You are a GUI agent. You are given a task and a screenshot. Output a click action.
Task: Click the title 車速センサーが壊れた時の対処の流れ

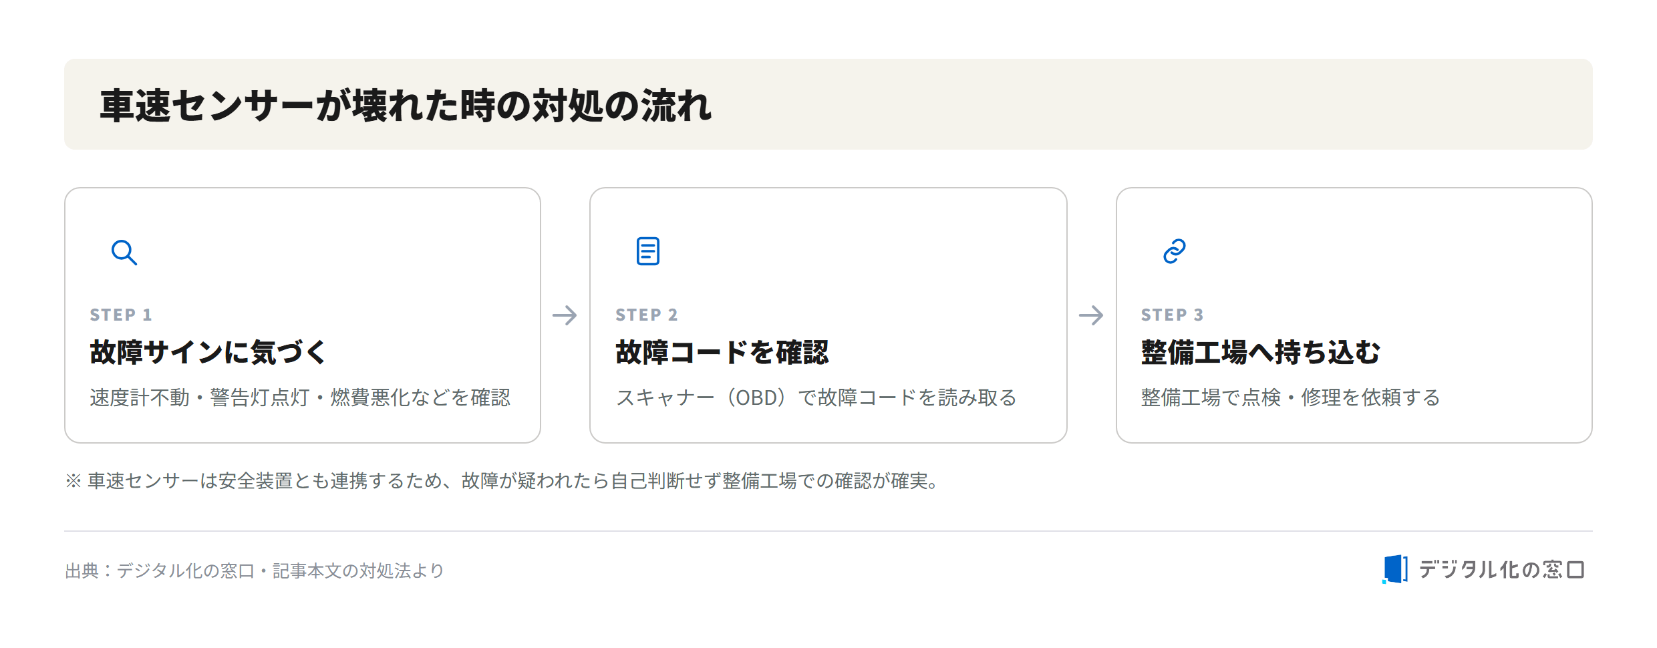click(406, 106)
